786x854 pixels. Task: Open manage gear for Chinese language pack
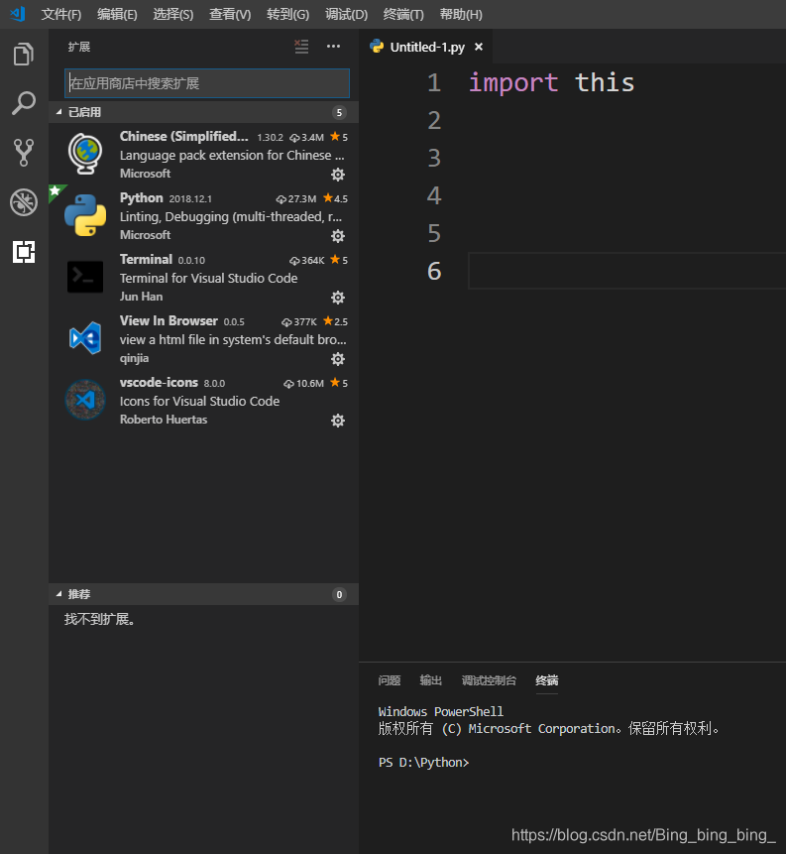point(338,175)
